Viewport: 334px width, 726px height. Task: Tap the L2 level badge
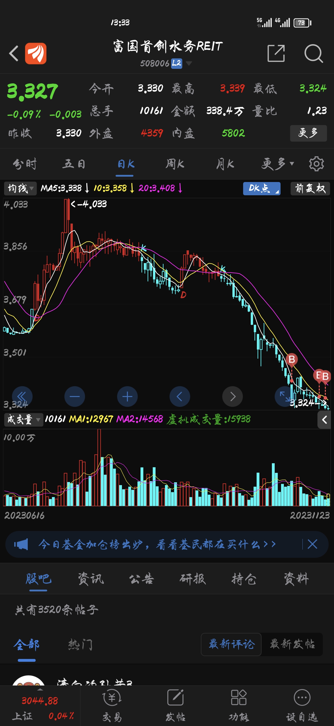click(x=177, y=63)
